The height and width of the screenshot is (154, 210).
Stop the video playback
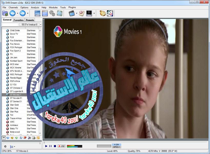tap(55, 146)
